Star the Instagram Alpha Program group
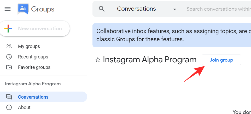251x114 pixels. [98, 60]
